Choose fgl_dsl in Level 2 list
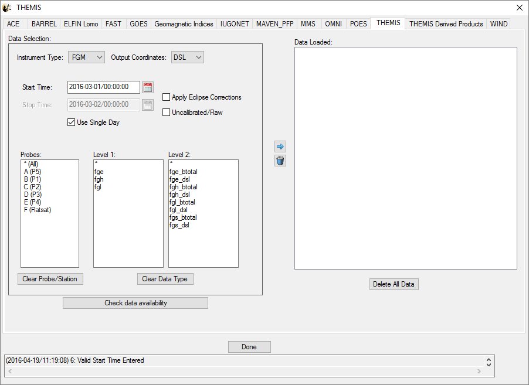This screenshot has height=385, width=529. pyautogui.click(x=178, y=210)
